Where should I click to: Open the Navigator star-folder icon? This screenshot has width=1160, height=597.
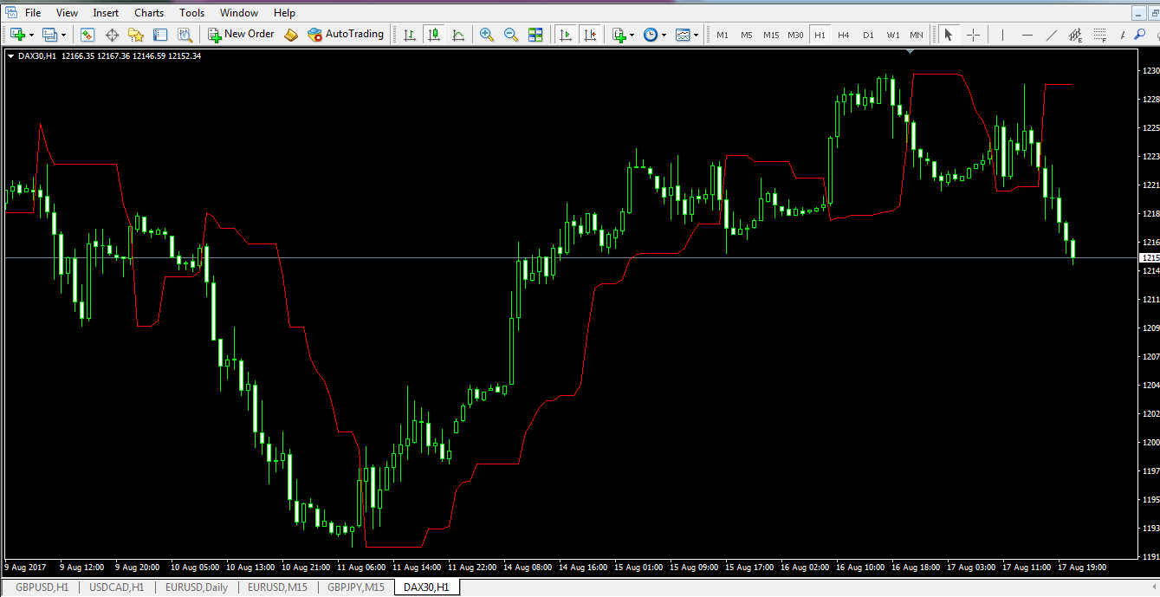[136, 35]
